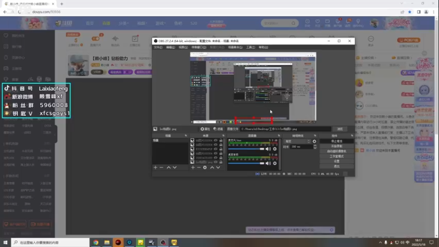Image resolution: width=439 pixels, height=247 pixels.
Task: Open OBS 帮助(H) Help menu
Action: 263,47
